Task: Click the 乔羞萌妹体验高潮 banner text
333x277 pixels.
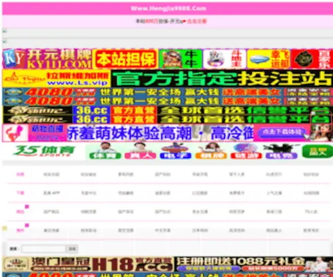Action: pos(160,133)
